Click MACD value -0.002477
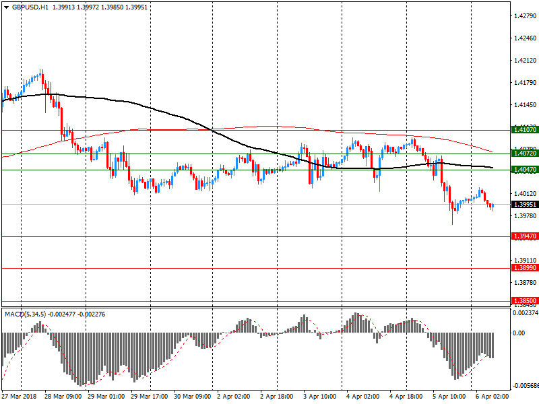 click(x=61, y=314)
